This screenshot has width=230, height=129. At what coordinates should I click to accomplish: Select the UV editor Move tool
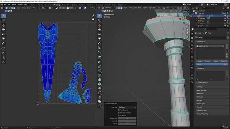point(3,25)
